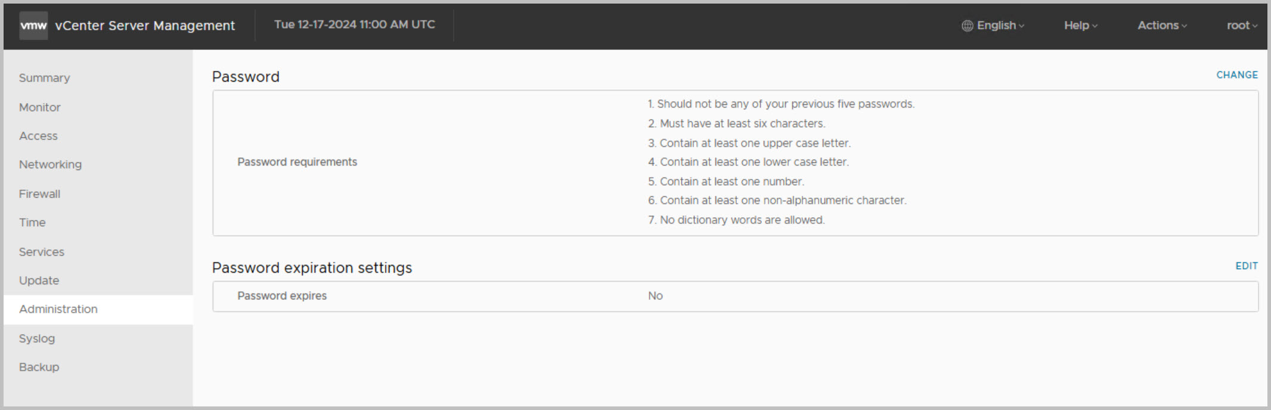Open the Actions dropdown menu
Image resolution: width=1271 pixels, height=410 pixels.
point(1162,26)
